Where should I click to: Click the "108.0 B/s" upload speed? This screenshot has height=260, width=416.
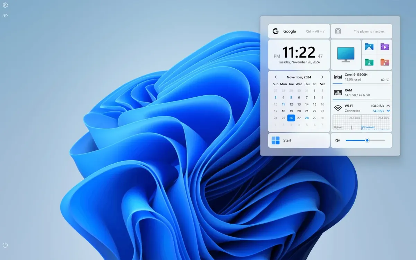(377, 106)
